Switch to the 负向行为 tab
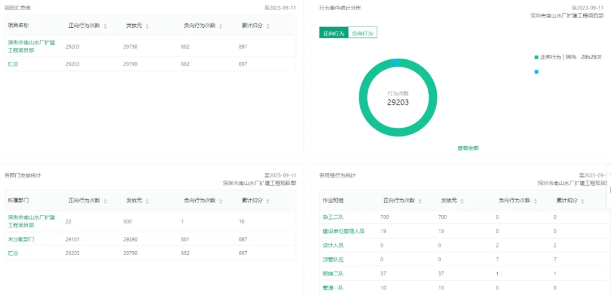Screen dimensions: 611x294 coord(363,33)
